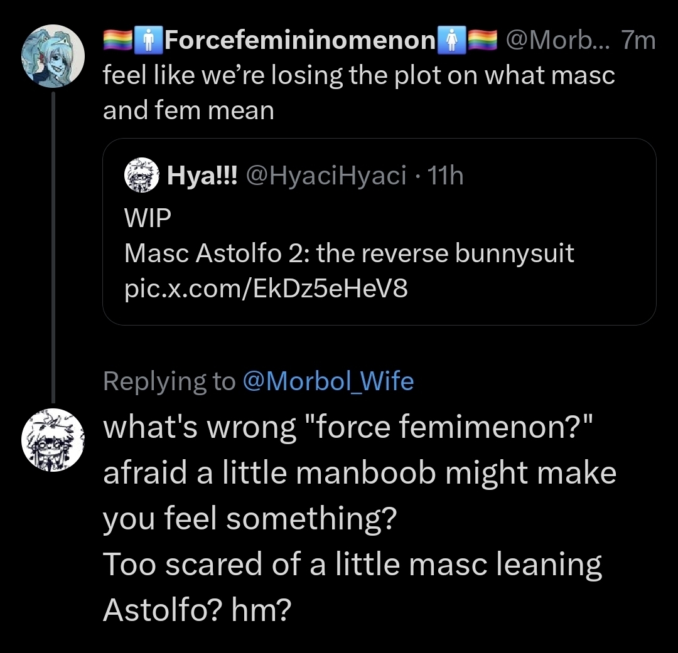
Task: Open the reply starting "what's wrong"
Action: click(x=358, y=519)
